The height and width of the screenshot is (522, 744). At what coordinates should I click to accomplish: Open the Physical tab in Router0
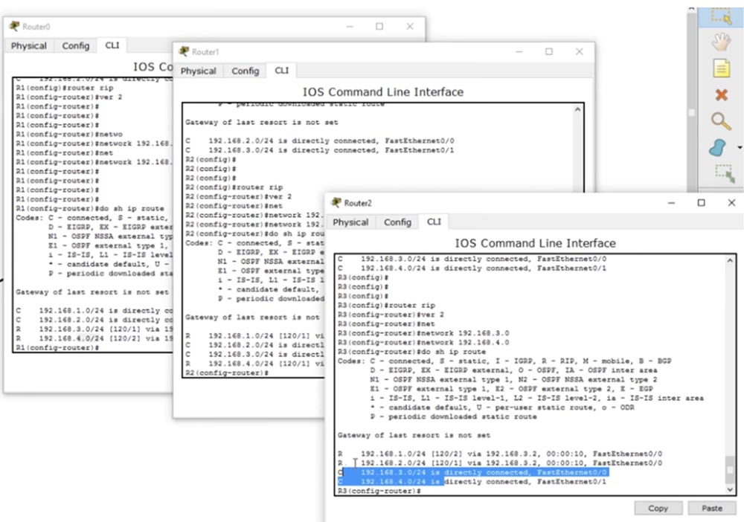click(x=29, y=45)
